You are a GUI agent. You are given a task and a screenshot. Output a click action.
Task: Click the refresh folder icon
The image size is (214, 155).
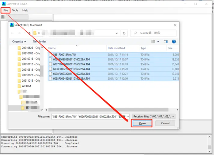click(x=124, y=33)
